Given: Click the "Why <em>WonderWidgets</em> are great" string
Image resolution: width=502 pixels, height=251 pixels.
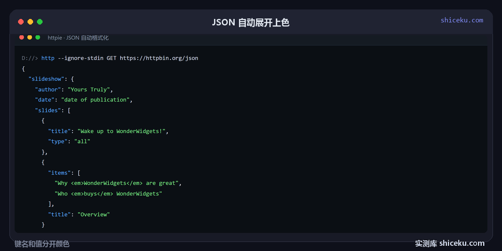Looking at the screenshot, I should pyautogui.click(x=116, y=183).
